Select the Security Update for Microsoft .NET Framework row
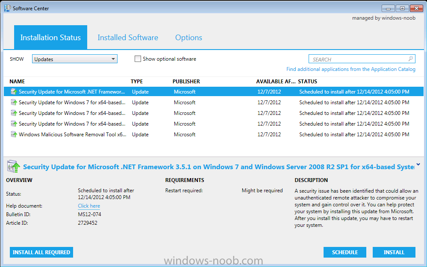Screen dimensions: 427x267 coord(214,92)
